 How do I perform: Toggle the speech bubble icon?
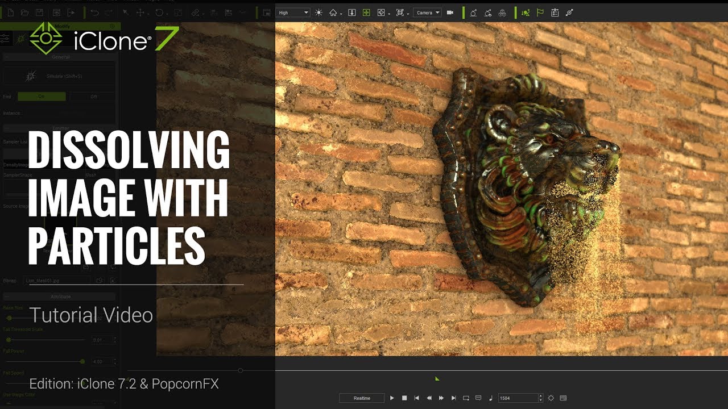tap(478, 398)
